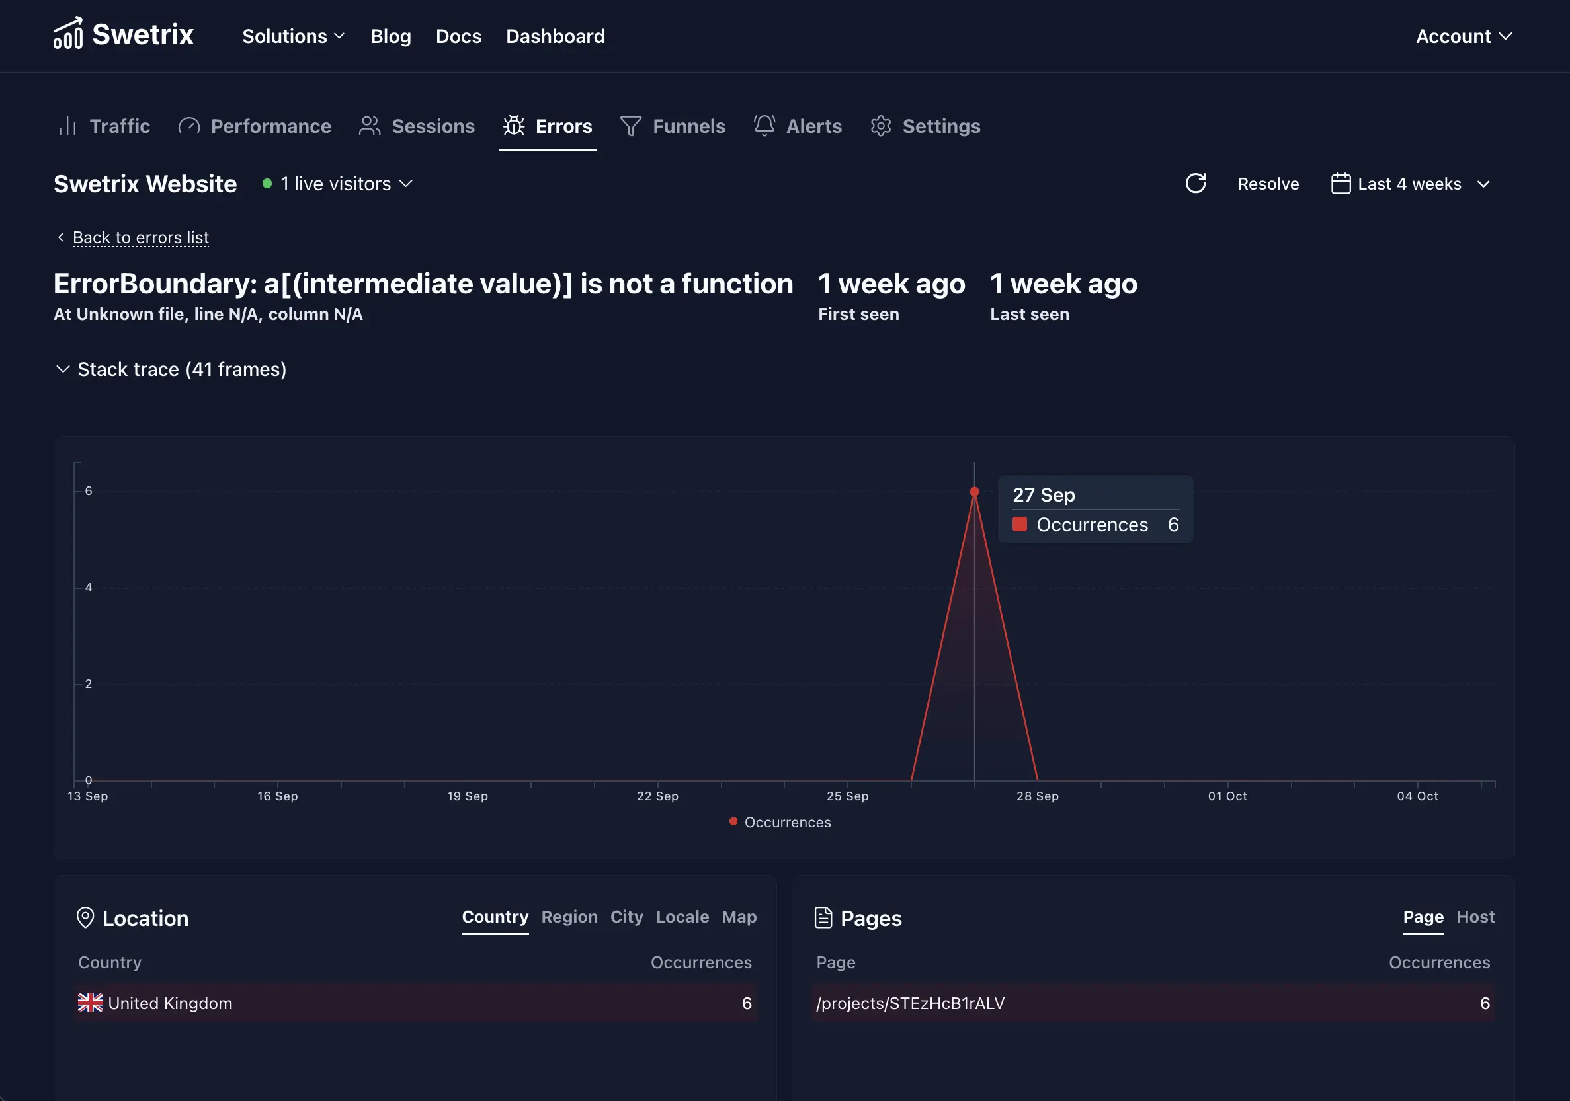The image size is (1570, 1101).
Task: Open the Last 4 weeks period dropdown
Action: pyautogui.click(x=1410, y=184)
